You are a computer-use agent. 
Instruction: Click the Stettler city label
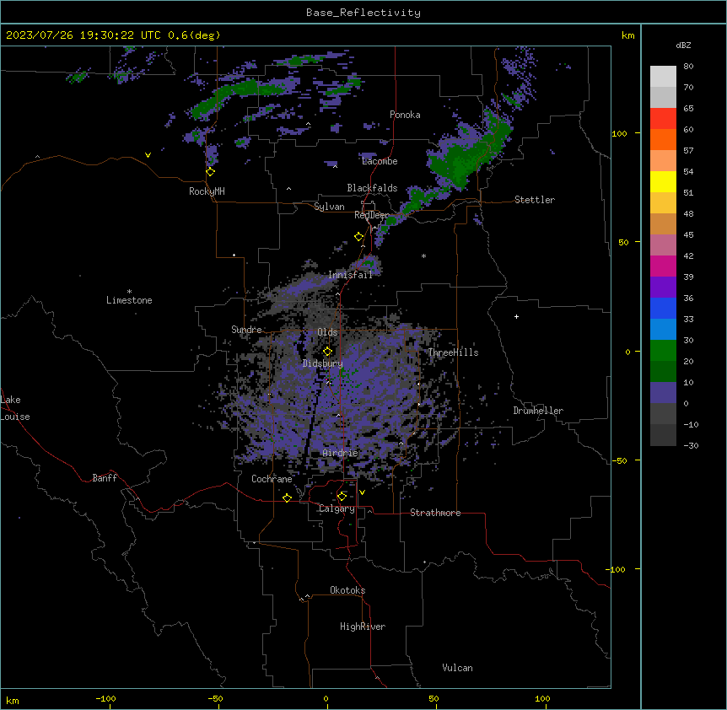[535, 200]
